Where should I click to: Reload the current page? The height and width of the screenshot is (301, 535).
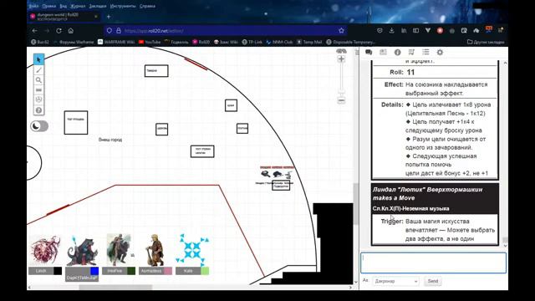point(59,31)
